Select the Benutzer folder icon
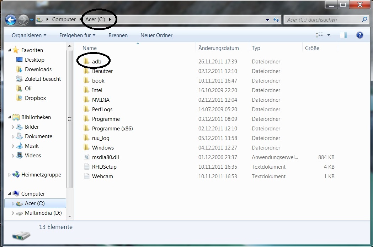Viewport: 373px width, 247px height. tap(86, 71)
